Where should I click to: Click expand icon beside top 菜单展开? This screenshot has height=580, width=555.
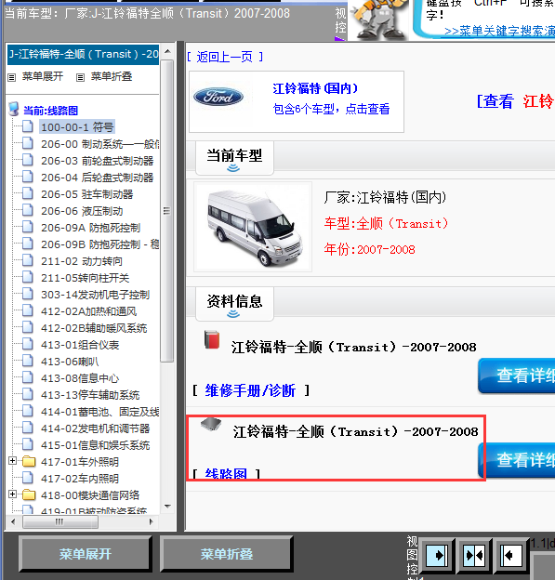[x=12, y=77]
